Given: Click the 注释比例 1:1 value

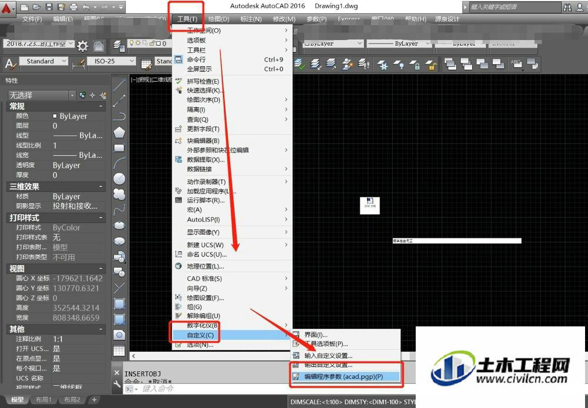Looking at the screenshot, I should (x=78, y=339).
